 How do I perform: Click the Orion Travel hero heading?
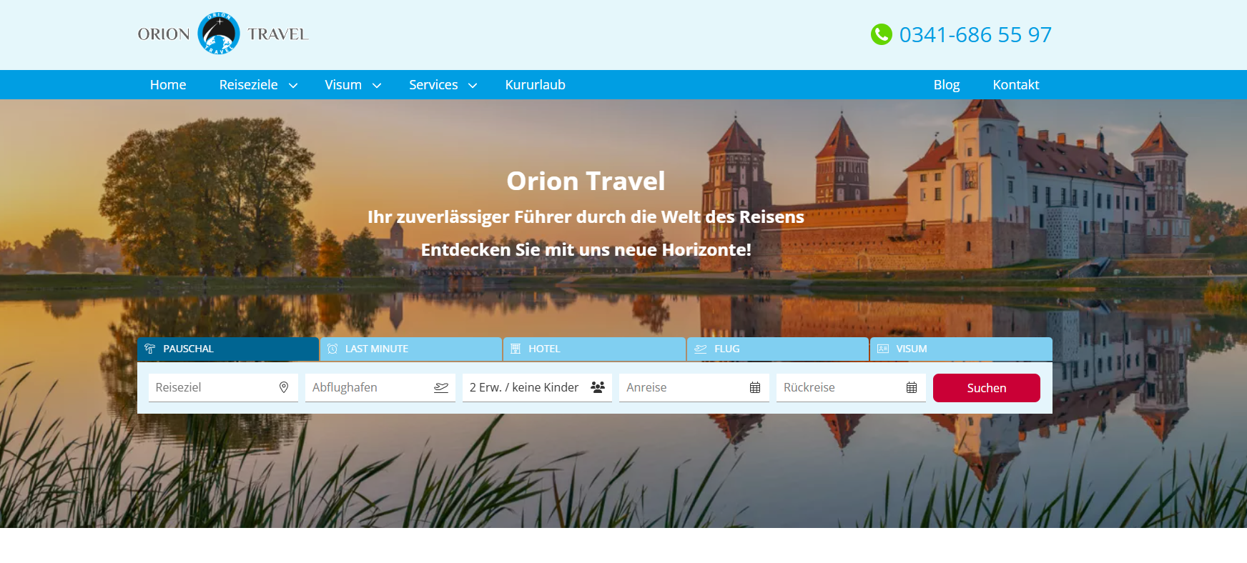coord(586,181)
